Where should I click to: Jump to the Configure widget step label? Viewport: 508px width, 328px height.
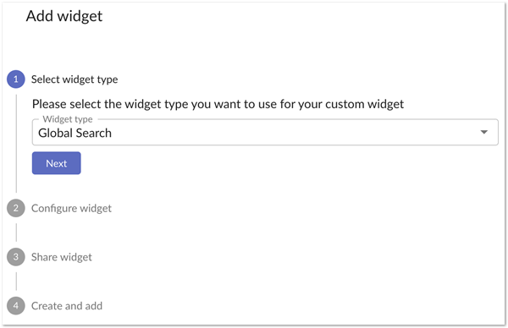tap(71, 208)
